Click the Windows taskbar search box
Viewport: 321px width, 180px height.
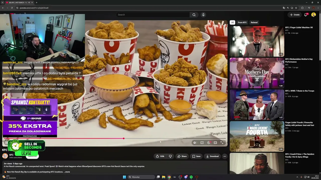click(141, 177)
